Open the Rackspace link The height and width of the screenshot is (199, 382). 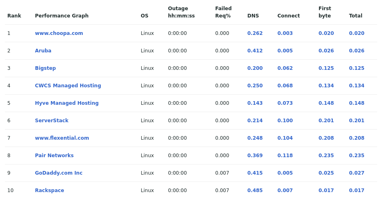click(x=50, y=190)
